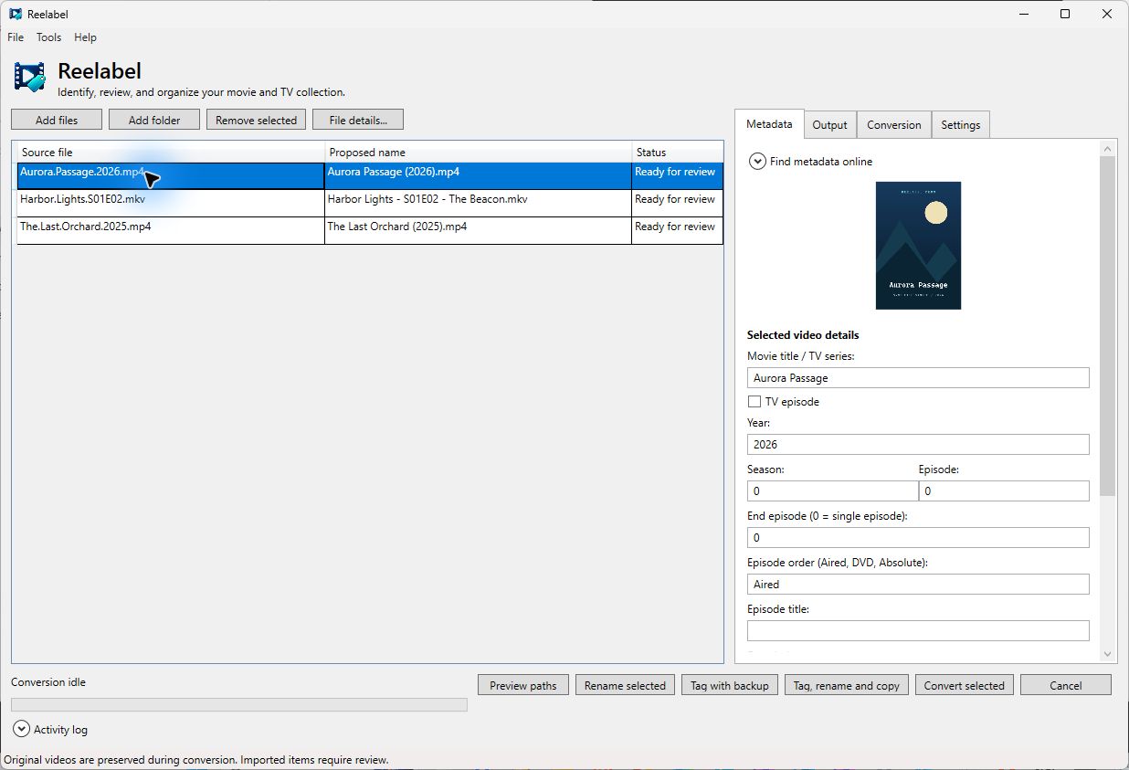Click proposed name The Last Orchard (2025).mp4
Viewport: 1129px width, 770px height.
pos(478,231)
